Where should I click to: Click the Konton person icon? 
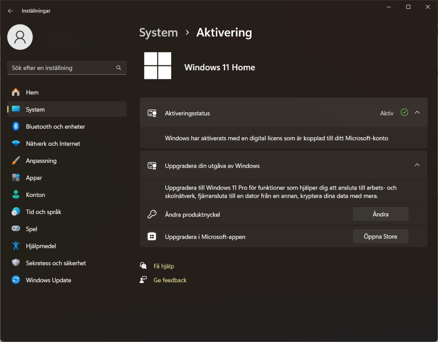16,195
